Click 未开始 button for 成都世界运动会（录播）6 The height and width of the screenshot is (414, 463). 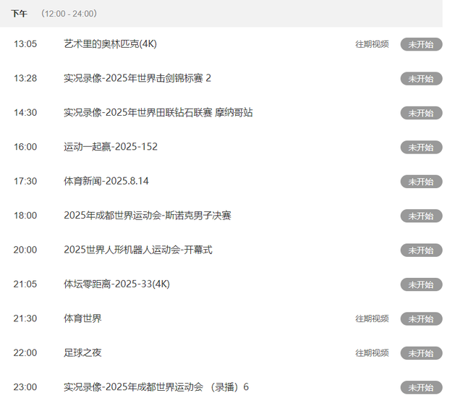coord(421,387)
